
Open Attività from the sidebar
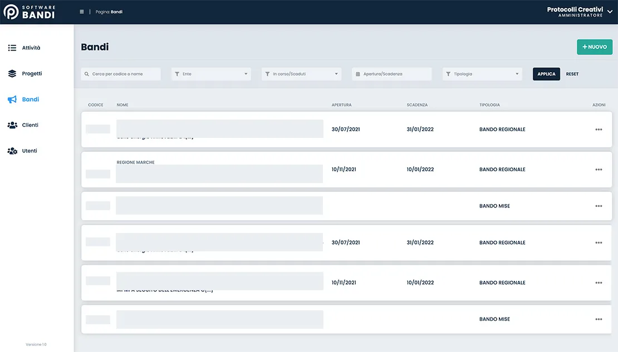31,48
